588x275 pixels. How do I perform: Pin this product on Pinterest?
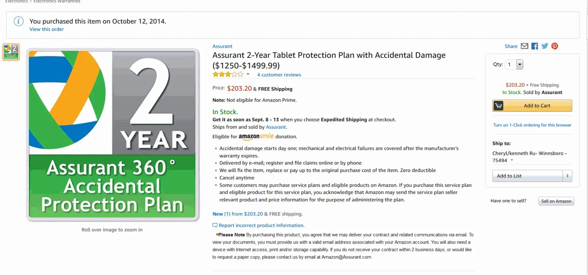555,46
